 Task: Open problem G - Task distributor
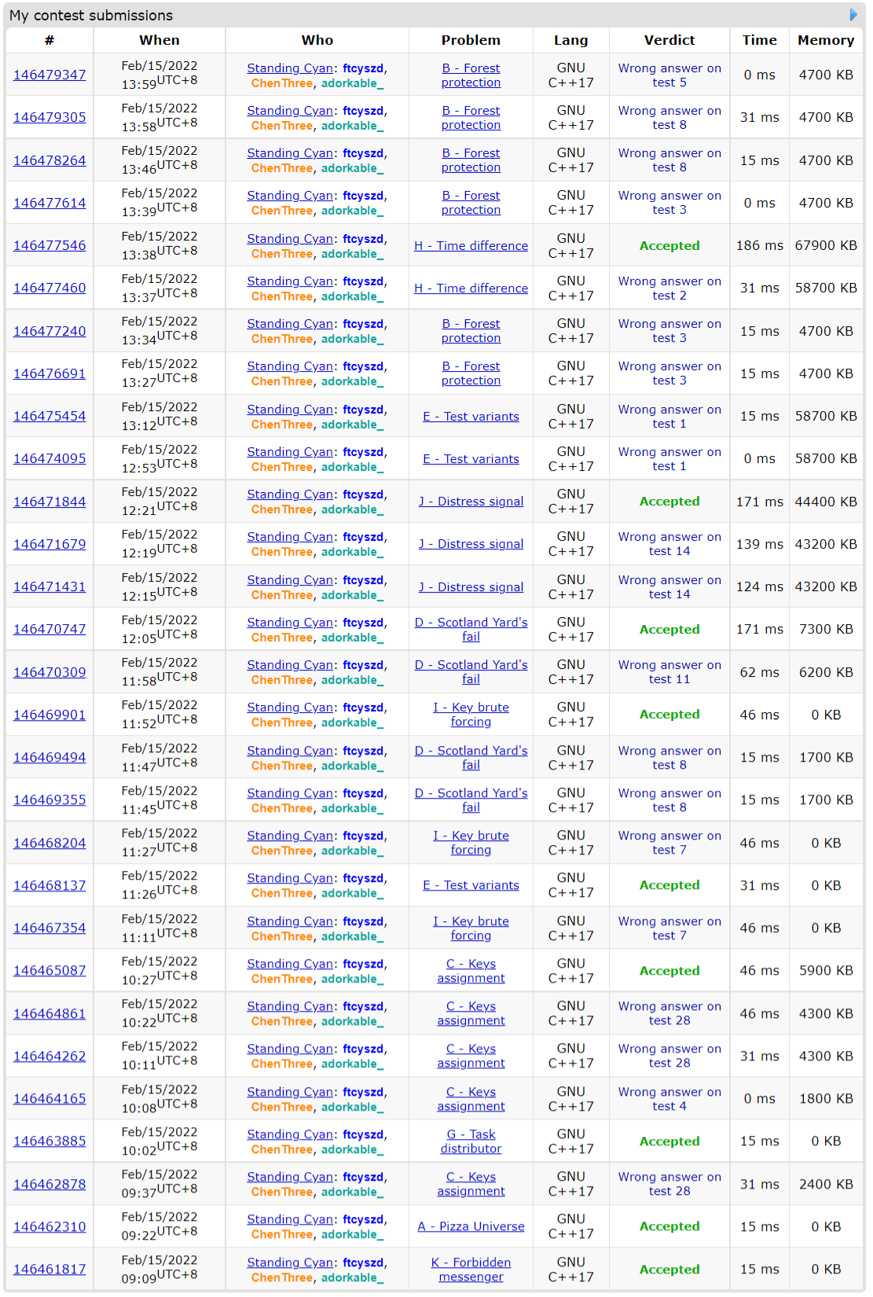click(471, 1141)
